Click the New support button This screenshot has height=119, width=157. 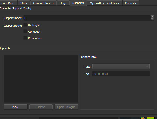(x=15, y=107)
